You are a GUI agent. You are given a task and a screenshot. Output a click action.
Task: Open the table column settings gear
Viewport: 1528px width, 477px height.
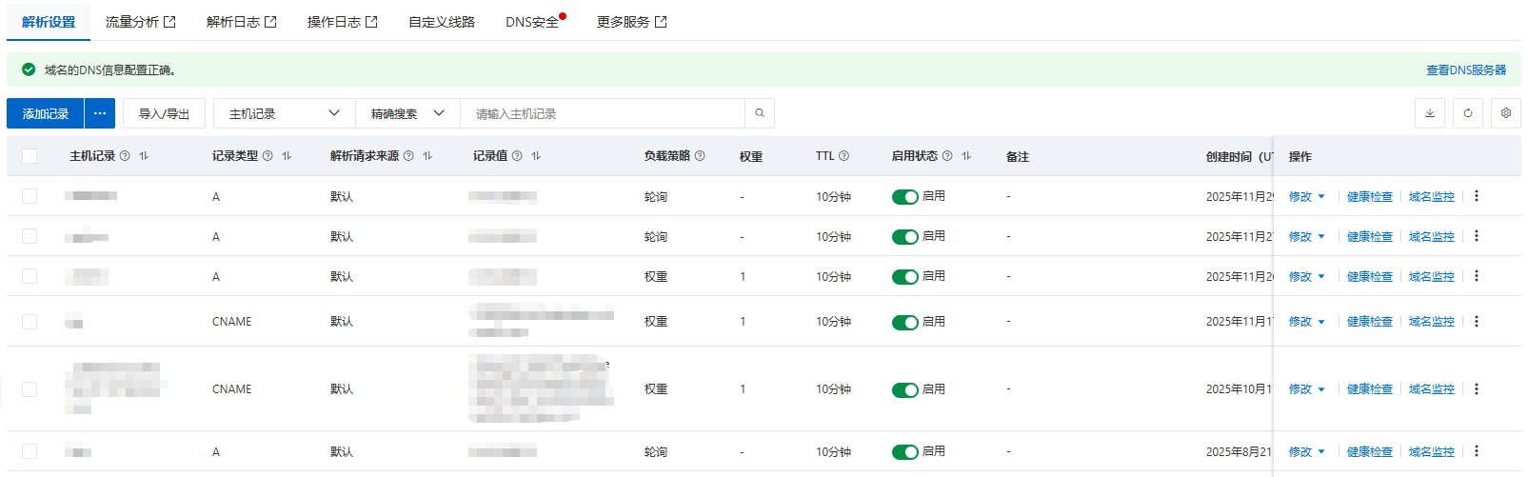[1505, 113]
